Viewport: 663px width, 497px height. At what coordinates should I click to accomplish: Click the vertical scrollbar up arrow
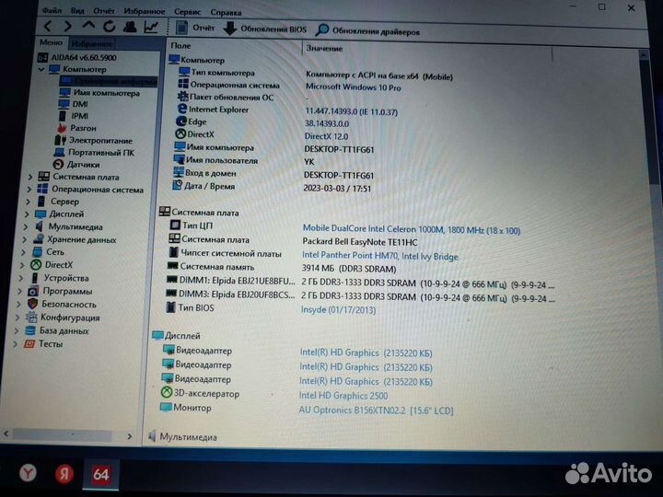(x=643, y=55)
